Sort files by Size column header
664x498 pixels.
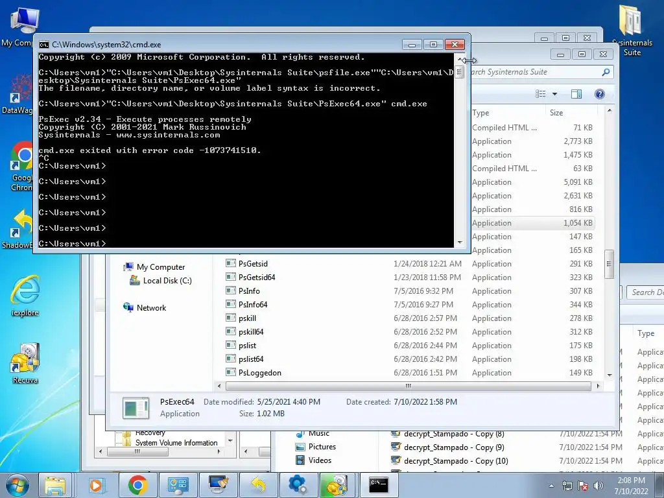pos(572,113)
